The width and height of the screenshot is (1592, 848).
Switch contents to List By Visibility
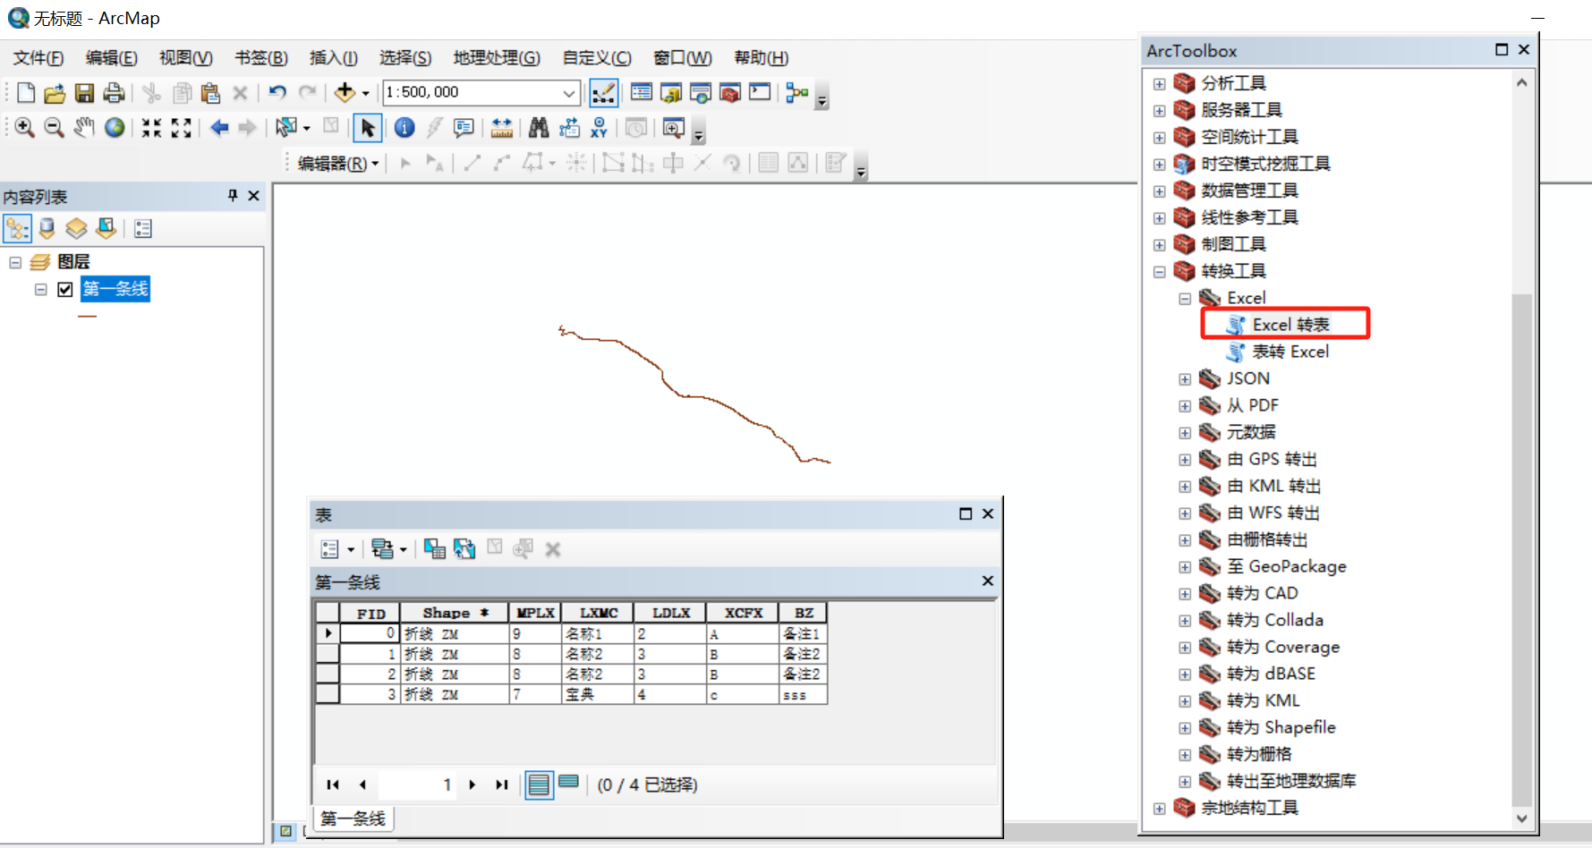pyautogui.click(x=77, y=229)
